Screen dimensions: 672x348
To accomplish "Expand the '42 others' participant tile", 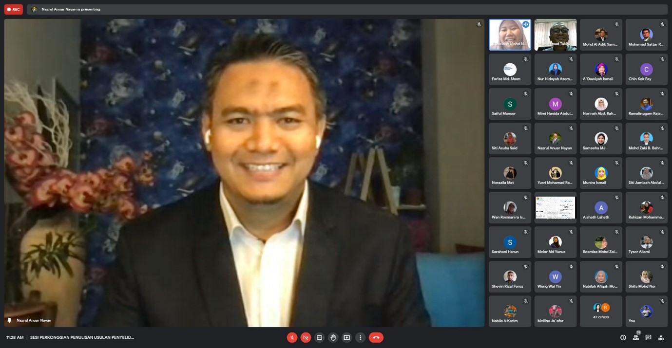I will 601,311.
